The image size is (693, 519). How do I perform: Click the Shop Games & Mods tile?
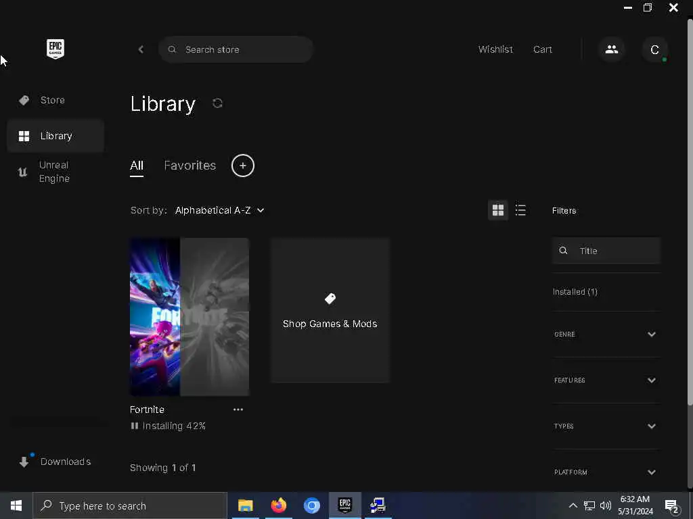pyautogui.click(x=330, y=310)
